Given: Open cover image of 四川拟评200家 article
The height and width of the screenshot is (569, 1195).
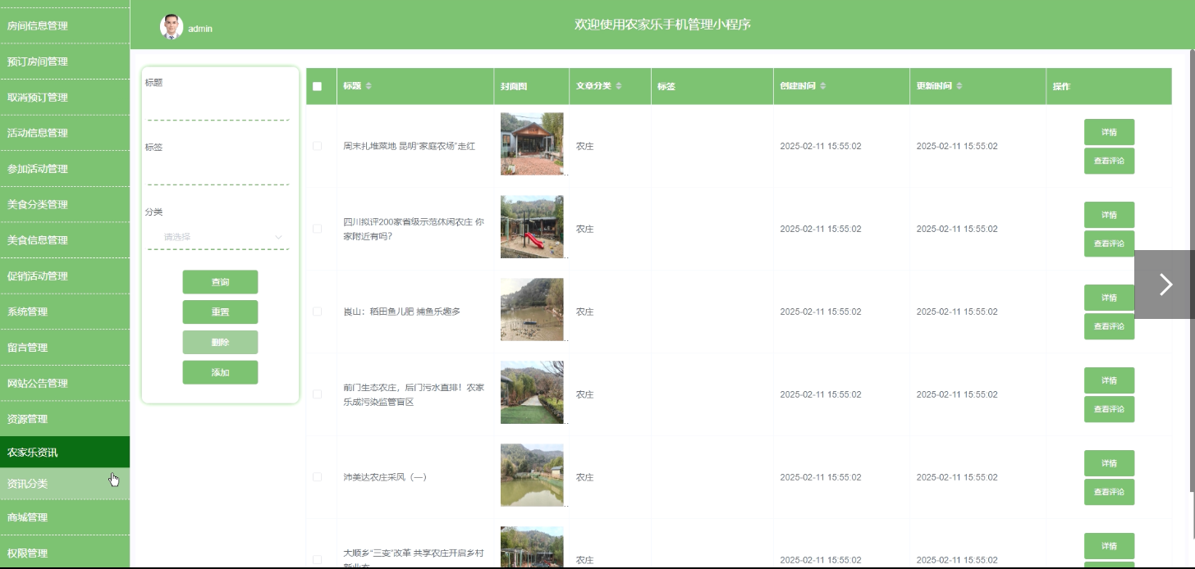Looking at the screenshot, I should tap(532, 226).
